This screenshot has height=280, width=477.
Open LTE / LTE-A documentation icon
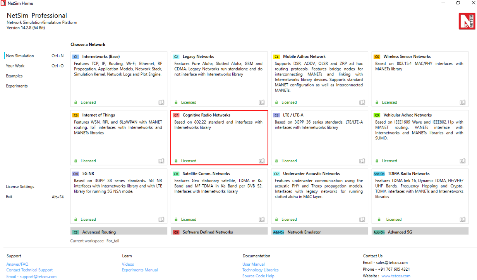(x=362, y=161)
